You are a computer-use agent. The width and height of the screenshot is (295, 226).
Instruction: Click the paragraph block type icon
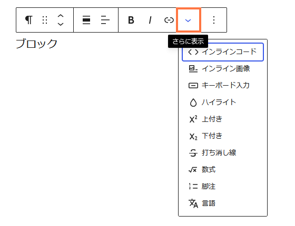[29, 20]
